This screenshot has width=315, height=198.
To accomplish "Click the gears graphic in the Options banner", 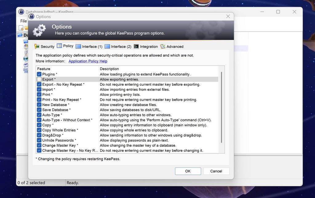I will 39,30.
